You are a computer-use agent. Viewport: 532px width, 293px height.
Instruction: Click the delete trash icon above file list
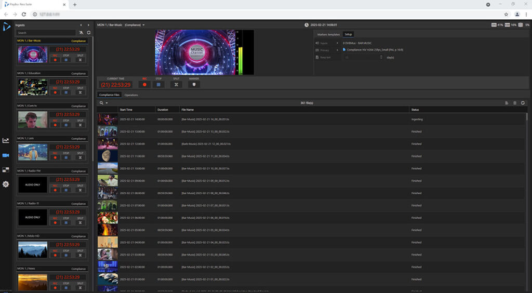(515, 103)
